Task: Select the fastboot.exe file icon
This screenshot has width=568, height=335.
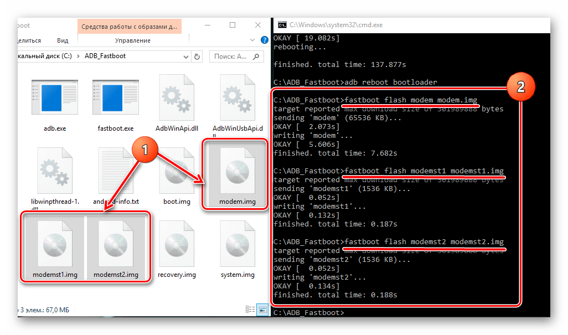Action: (116, 97)
